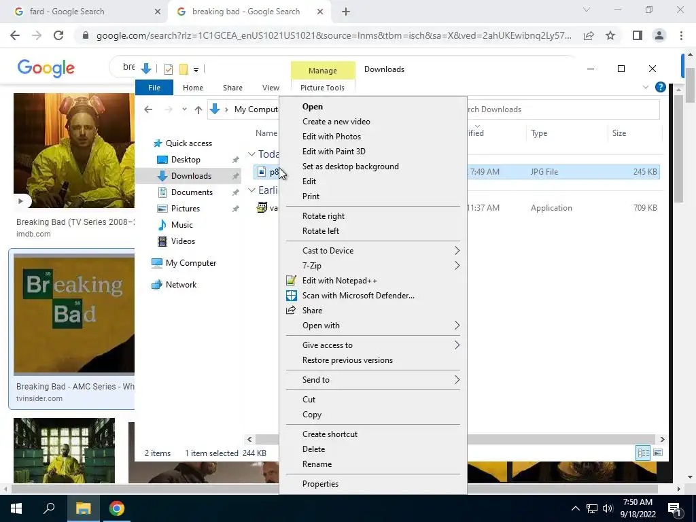Sort files by Size column header
Image resolution: width=696 pixels, height=522 pixels.
tap(634, 133)
